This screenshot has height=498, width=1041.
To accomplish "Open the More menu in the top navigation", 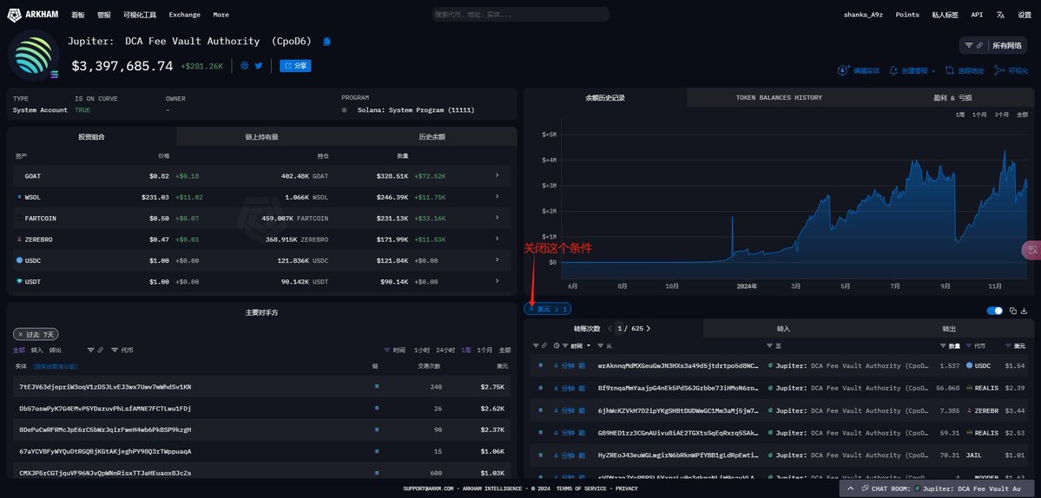I will click(221, 15).
